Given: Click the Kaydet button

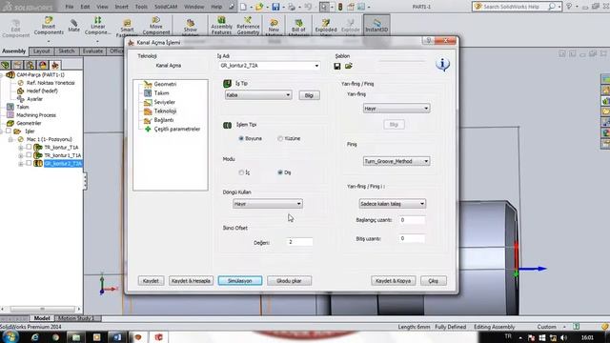Looking at the screenshot, I should (151, 281).
